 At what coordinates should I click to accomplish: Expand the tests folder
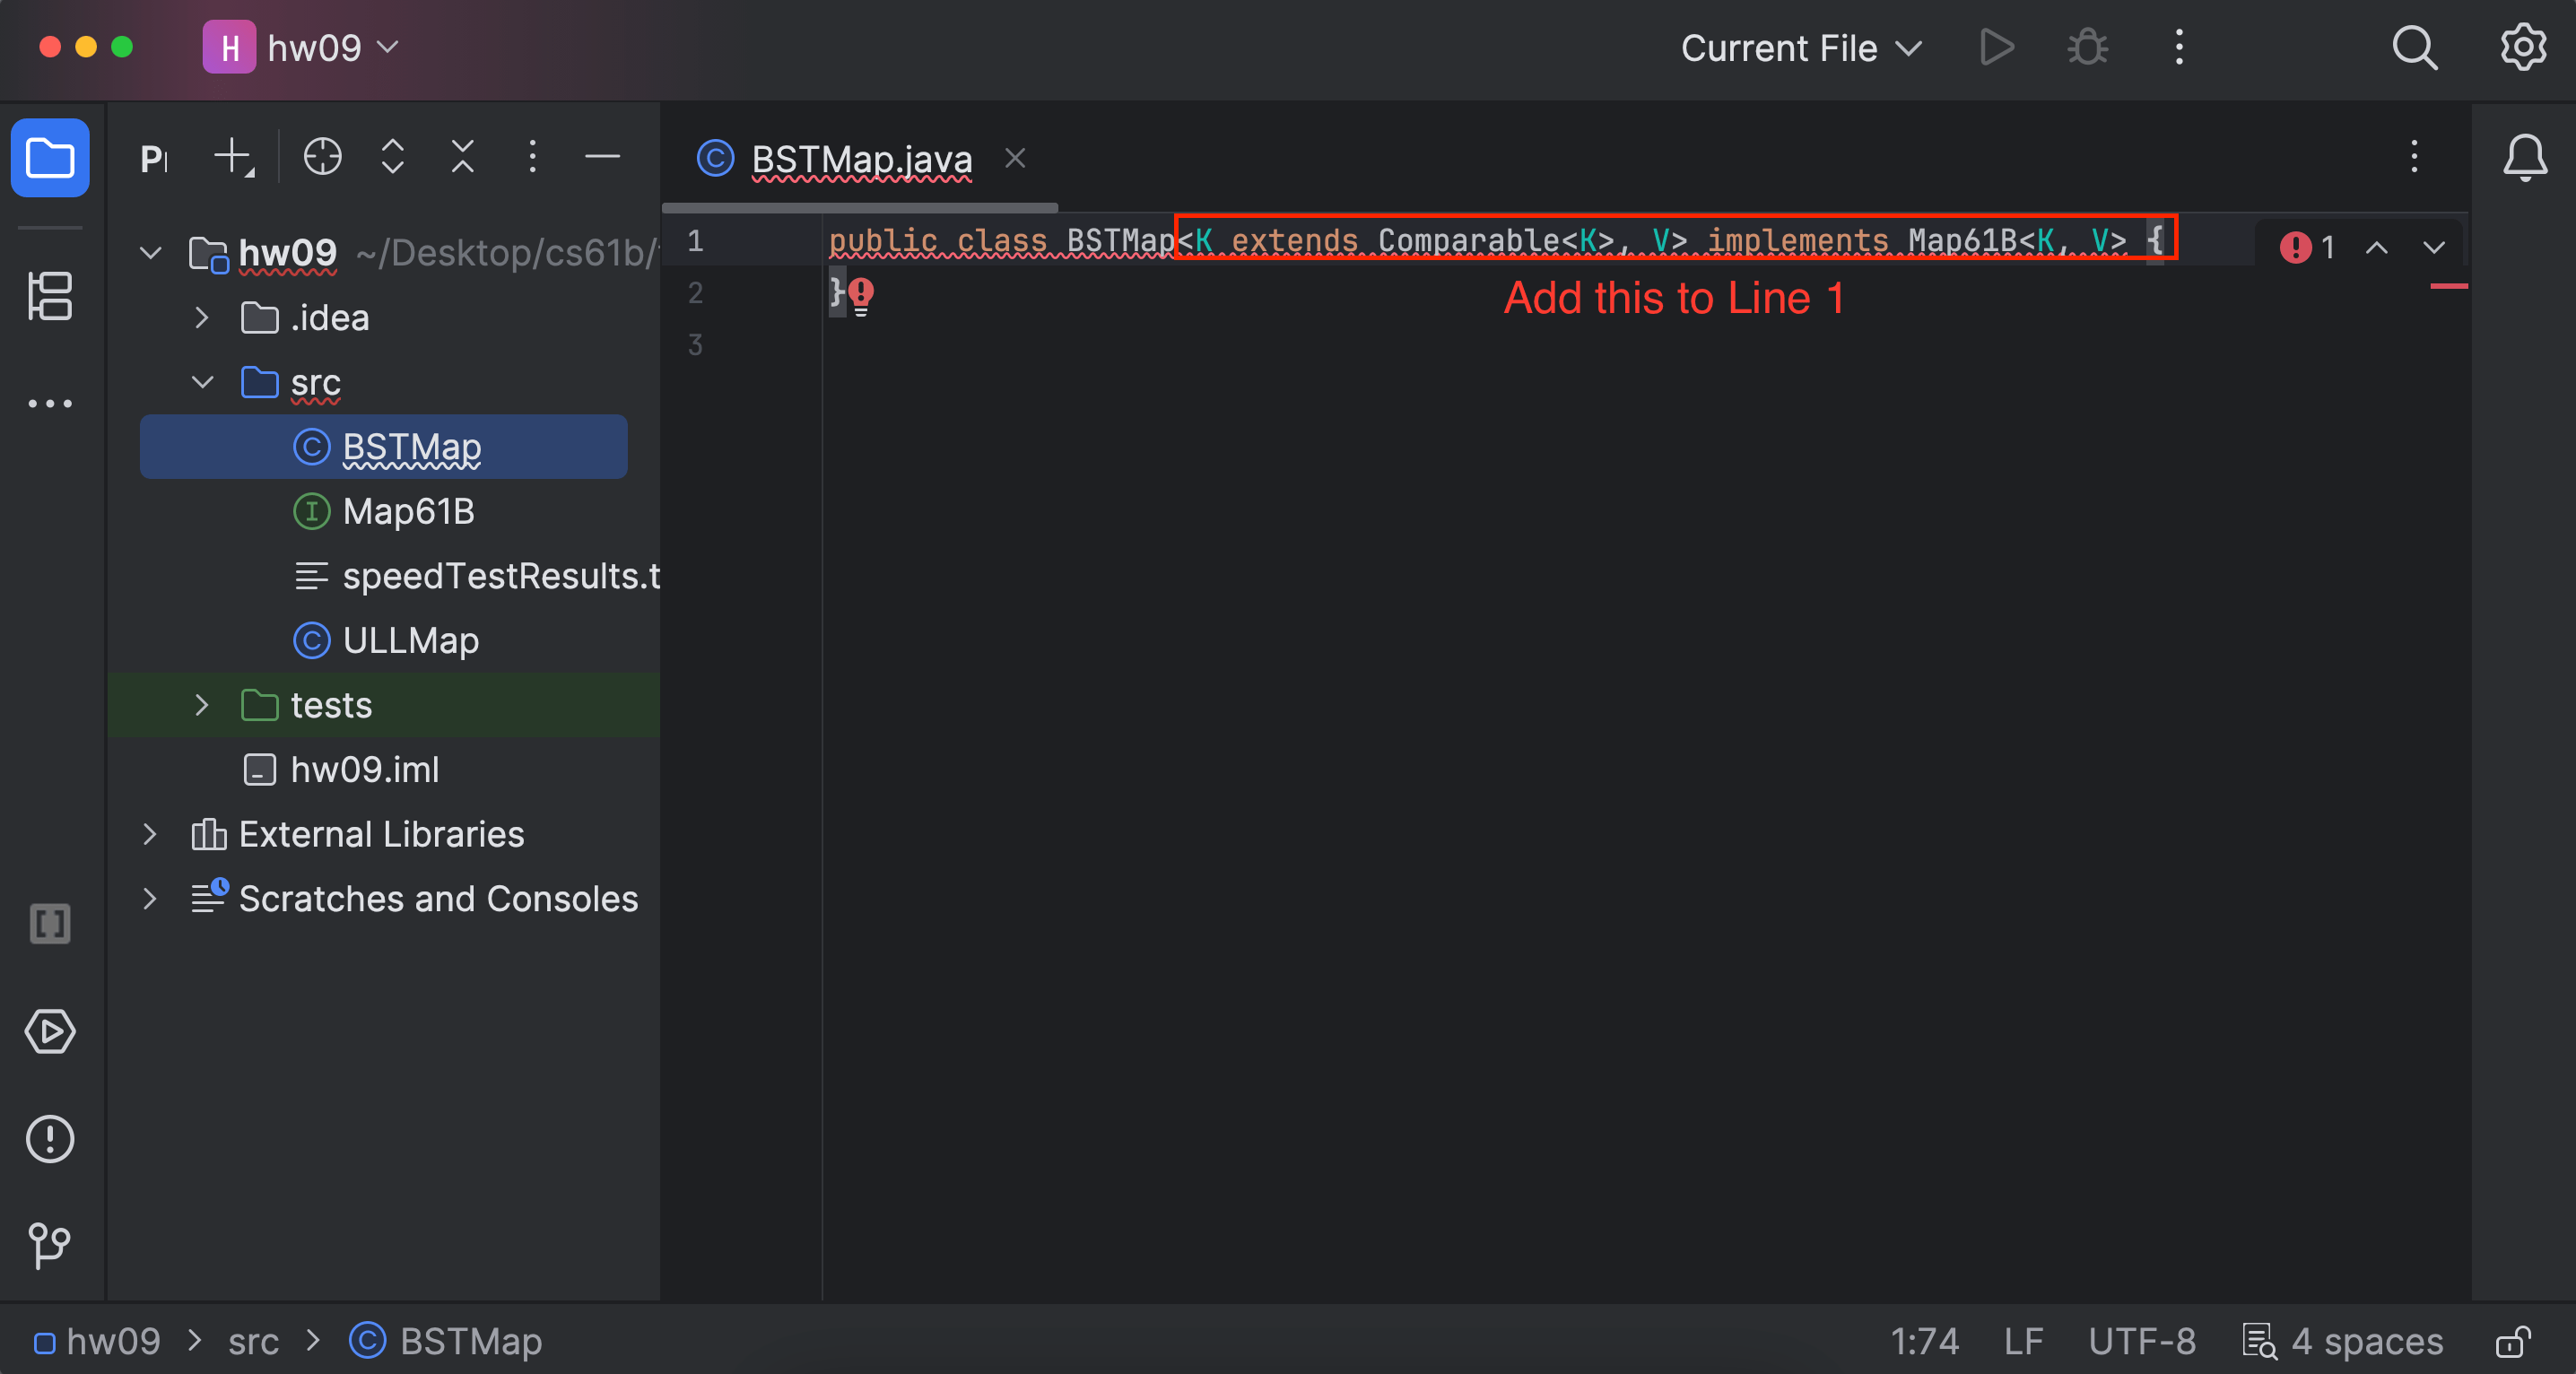pyautogui.click(x=202, y=705)
